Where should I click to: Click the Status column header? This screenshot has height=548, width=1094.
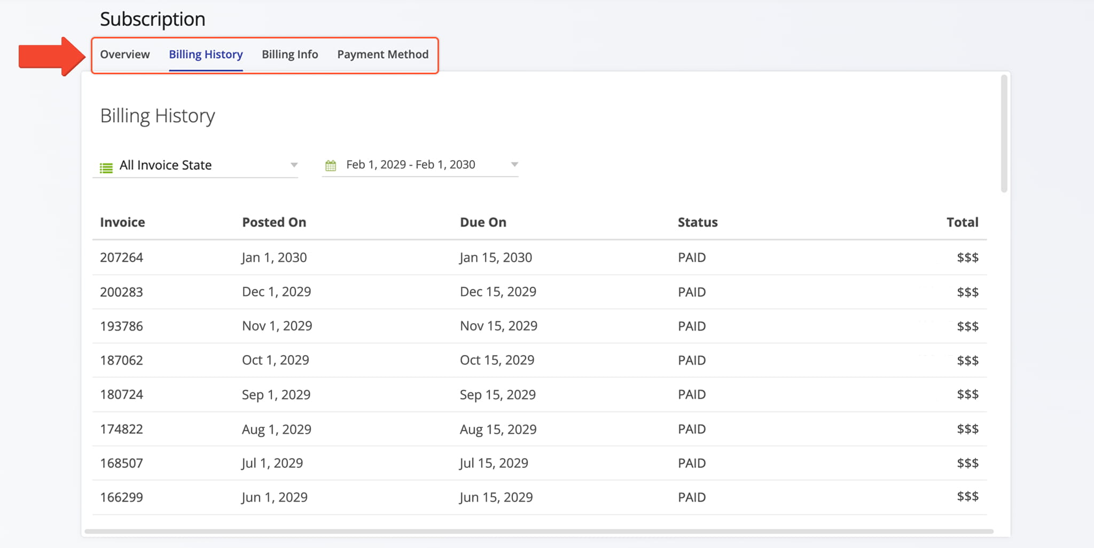pos(698,222)
